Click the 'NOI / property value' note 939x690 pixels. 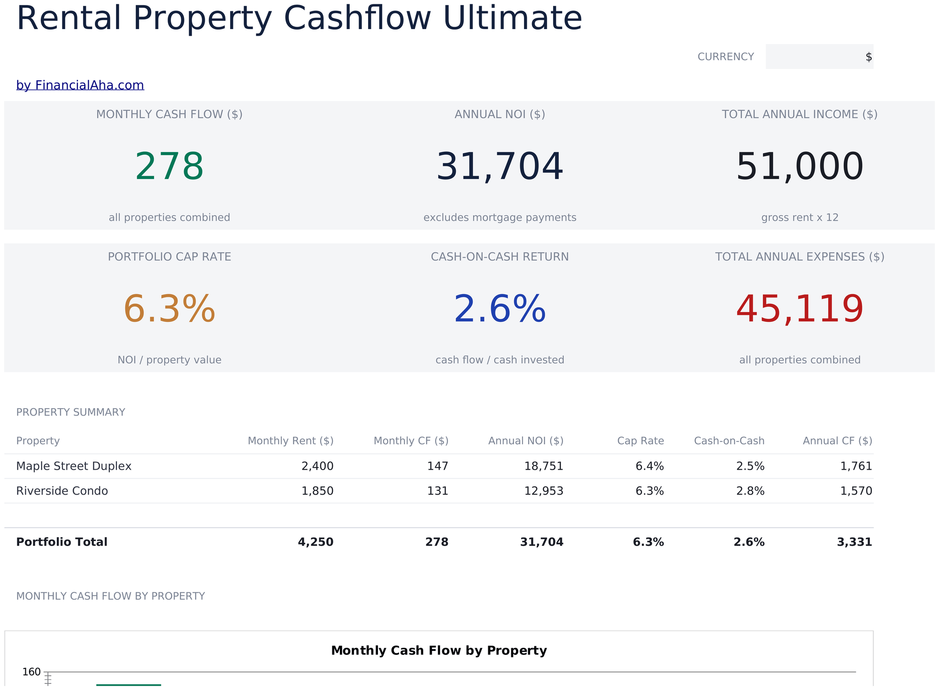click(x=169, y=360)
